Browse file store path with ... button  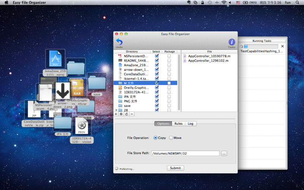tap(224, 154)
